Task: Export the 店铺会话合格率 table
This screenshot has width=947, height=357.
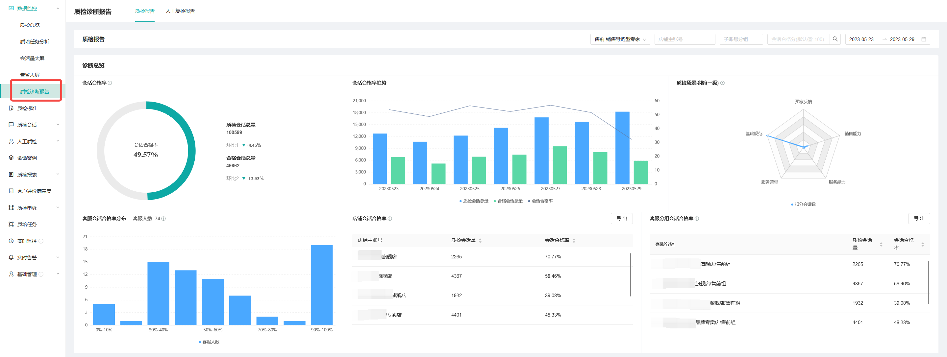Action: [622, 219]
